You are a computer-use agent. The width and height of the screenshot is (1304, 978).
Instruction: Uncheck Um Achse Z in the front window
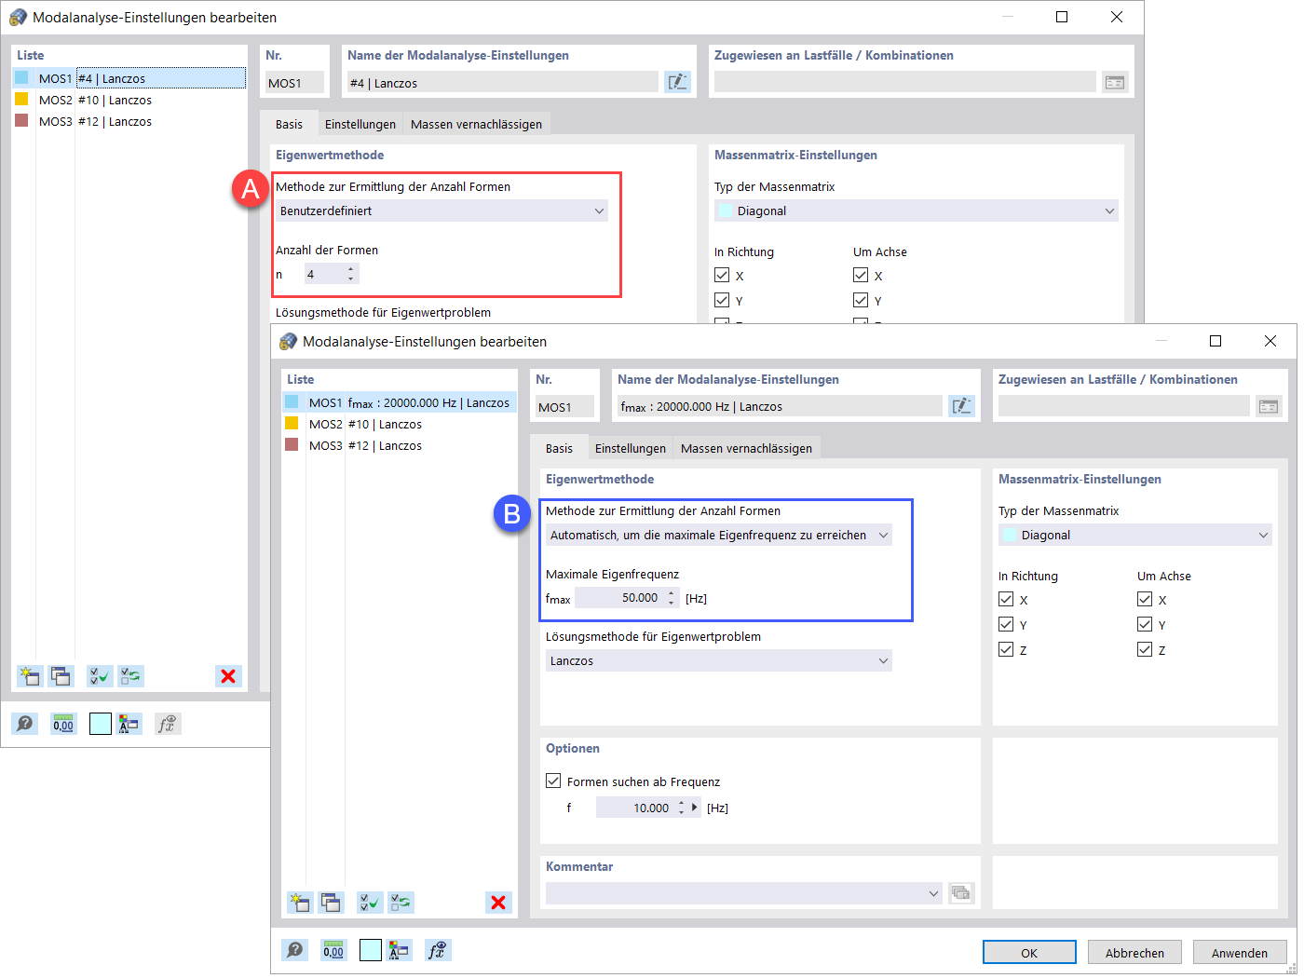tap(1145, 649)
